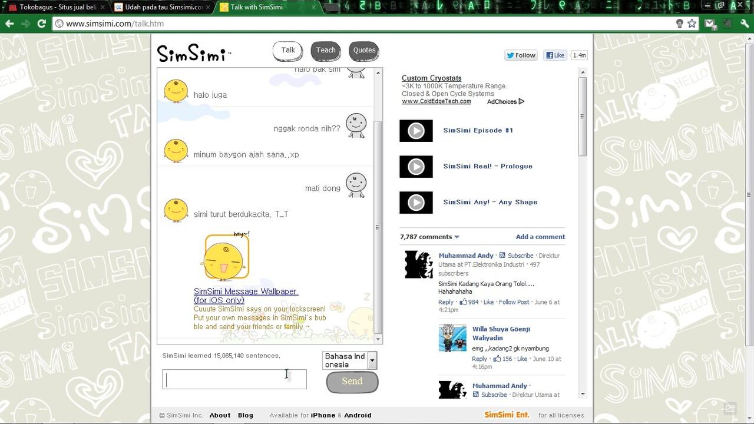Open Willa Shuya Göenji Waliyadin profile name
Viewport: 754px width, 424px height.
coord(501,333)
